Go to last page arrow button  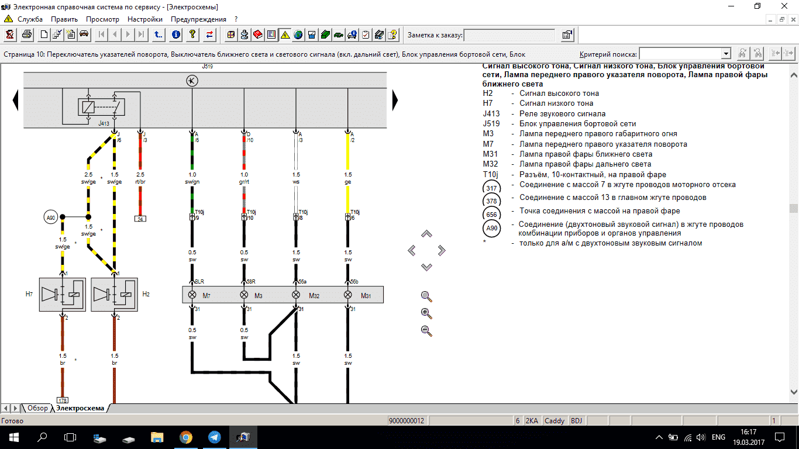pos(141,34)
